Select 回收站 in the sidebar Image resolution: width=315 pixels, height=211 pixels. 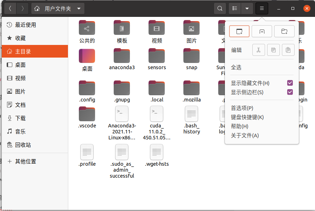(x=23, y=145)
